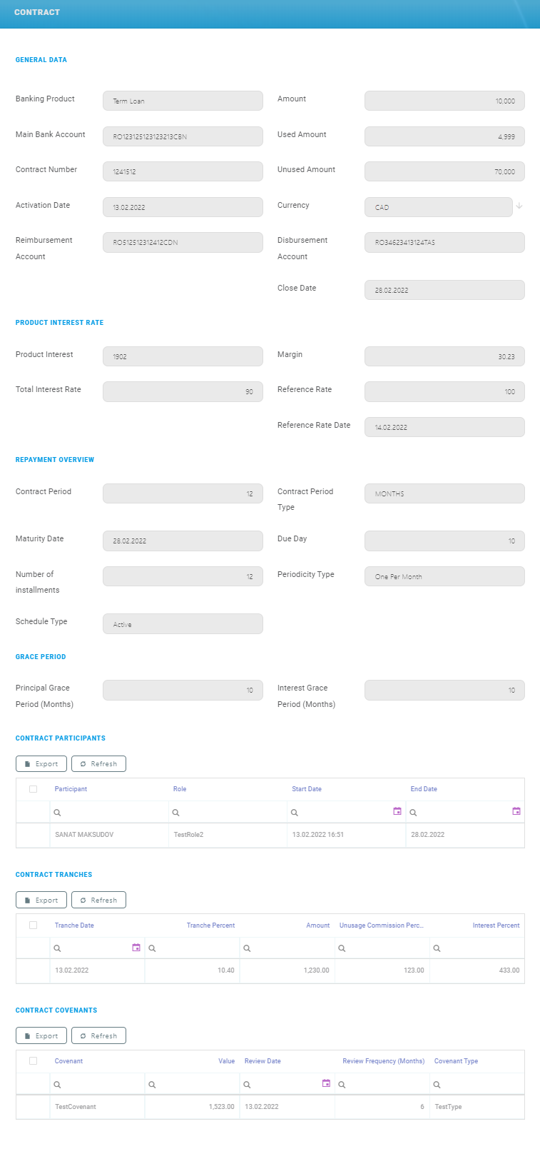The height and width of the screenshot is (1149, 540).
Task: Expand the Currency dropdown arrow
Action: click(x=519, y=206)
